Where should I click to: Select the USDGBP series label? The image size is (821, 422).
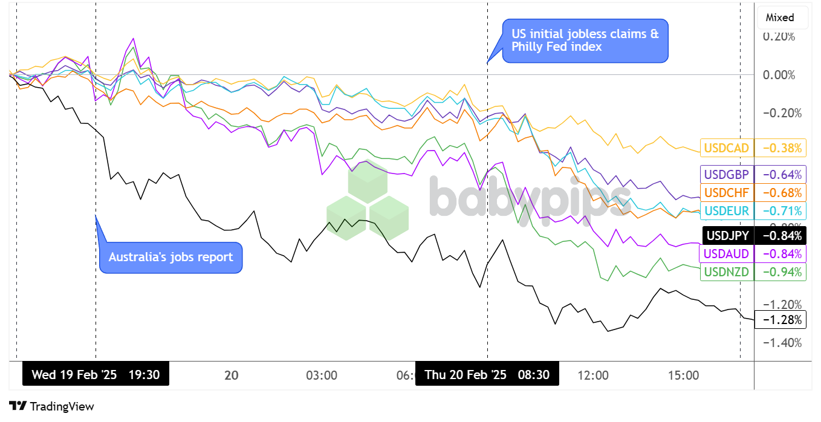(727, 175)
